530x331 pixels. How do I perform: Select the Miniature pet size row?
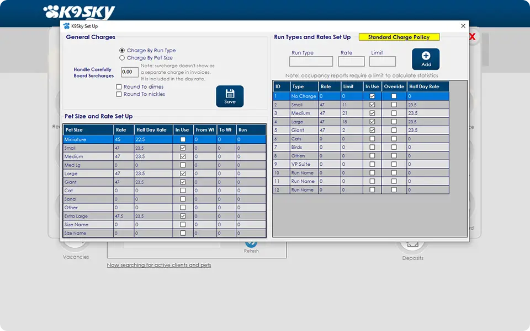click(x=165, y=139)
